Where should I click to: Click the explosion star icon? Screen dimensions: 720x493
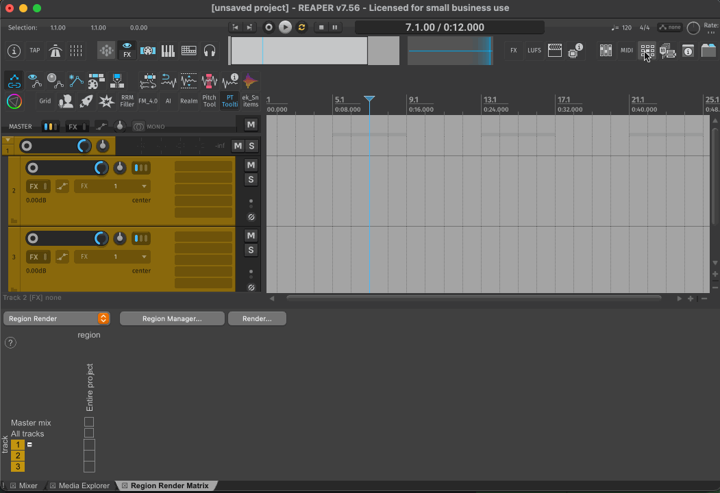107,101
